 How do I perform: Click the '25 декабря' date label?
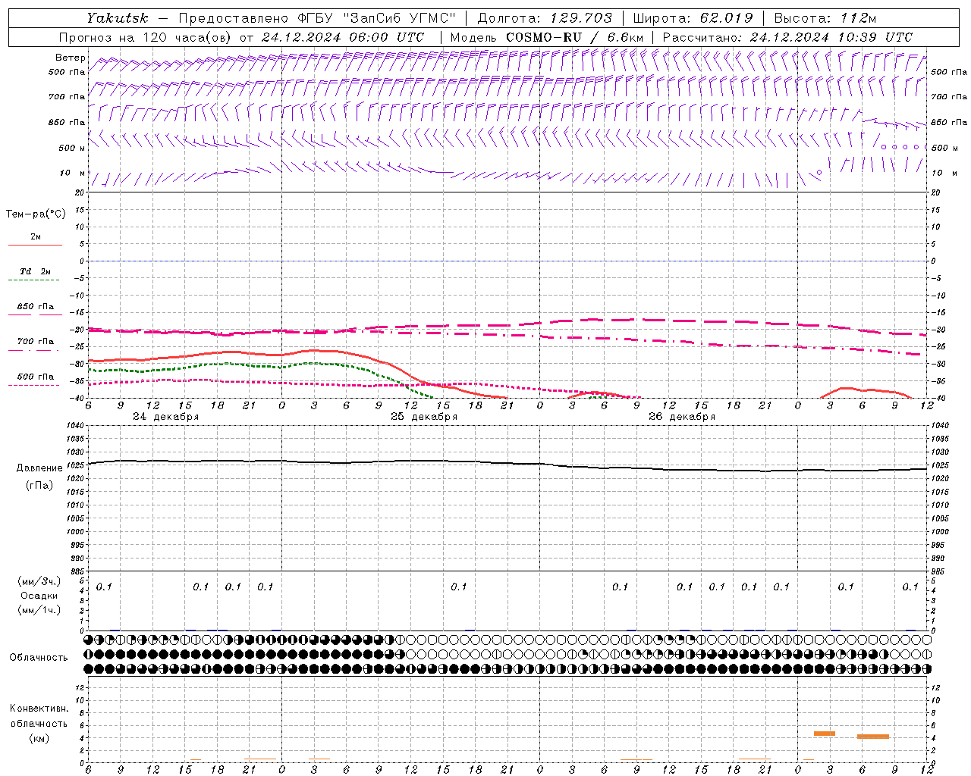coord(424,417)
